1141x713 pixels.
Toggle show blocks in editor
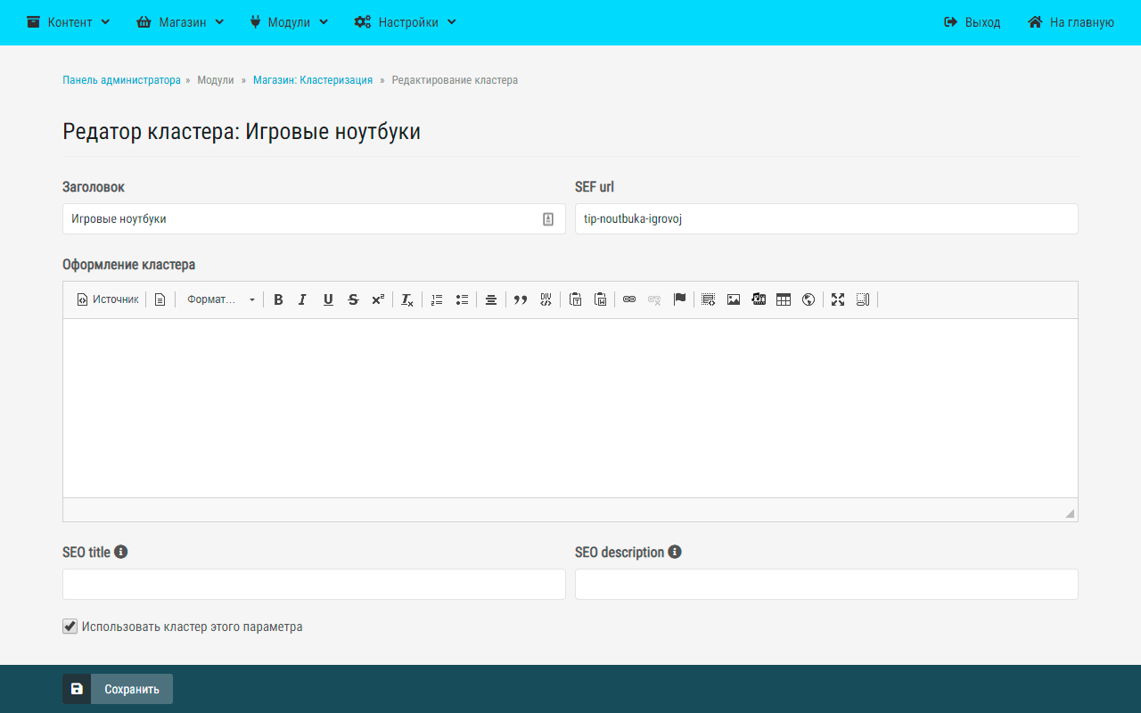tap(863, 299)
